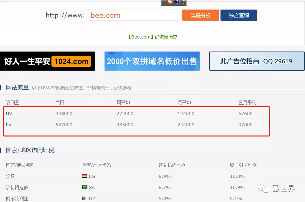Image resolution: width=305 pixels, height=202 pixels.
Task: Click the 沙特阿拉伯 country name
Action: tap(17, 187)
